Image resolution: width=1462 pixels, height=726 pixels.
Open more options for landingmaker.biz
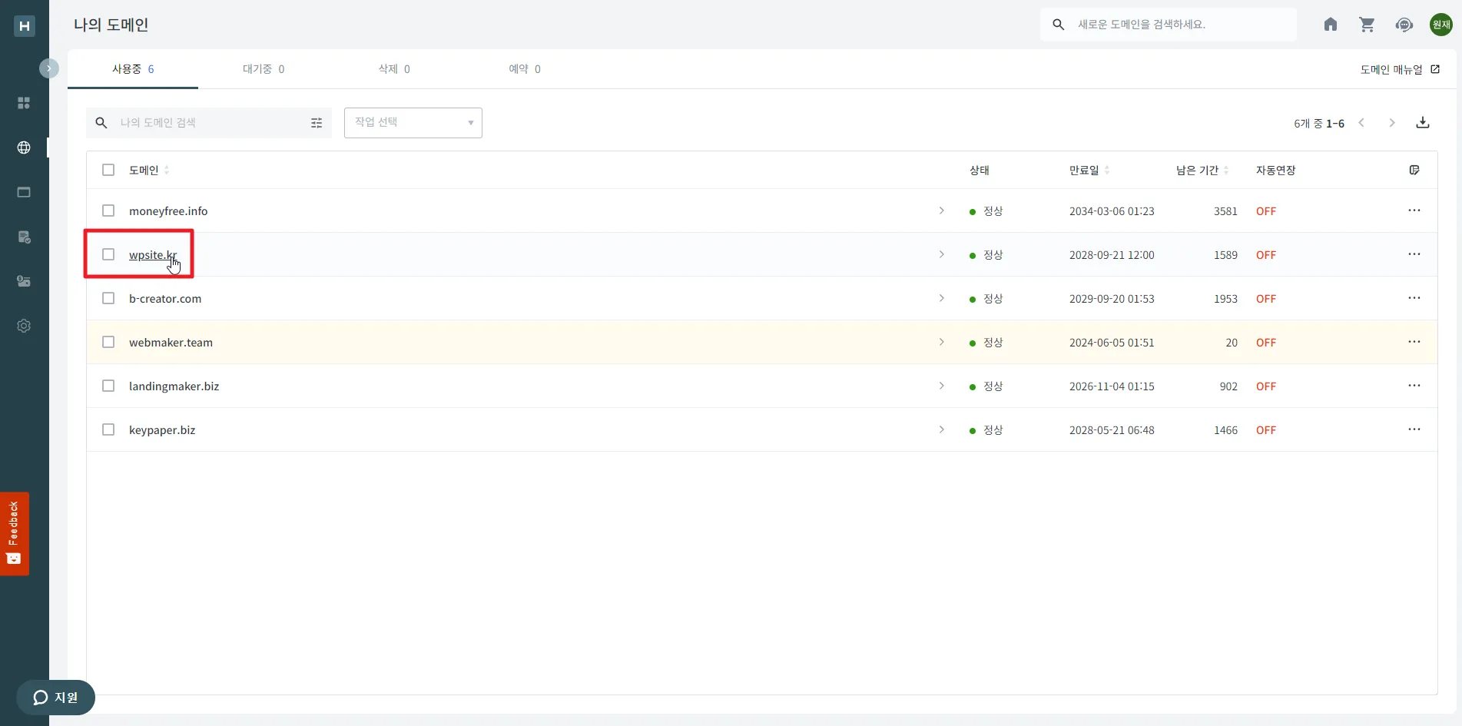[1414, 386]
